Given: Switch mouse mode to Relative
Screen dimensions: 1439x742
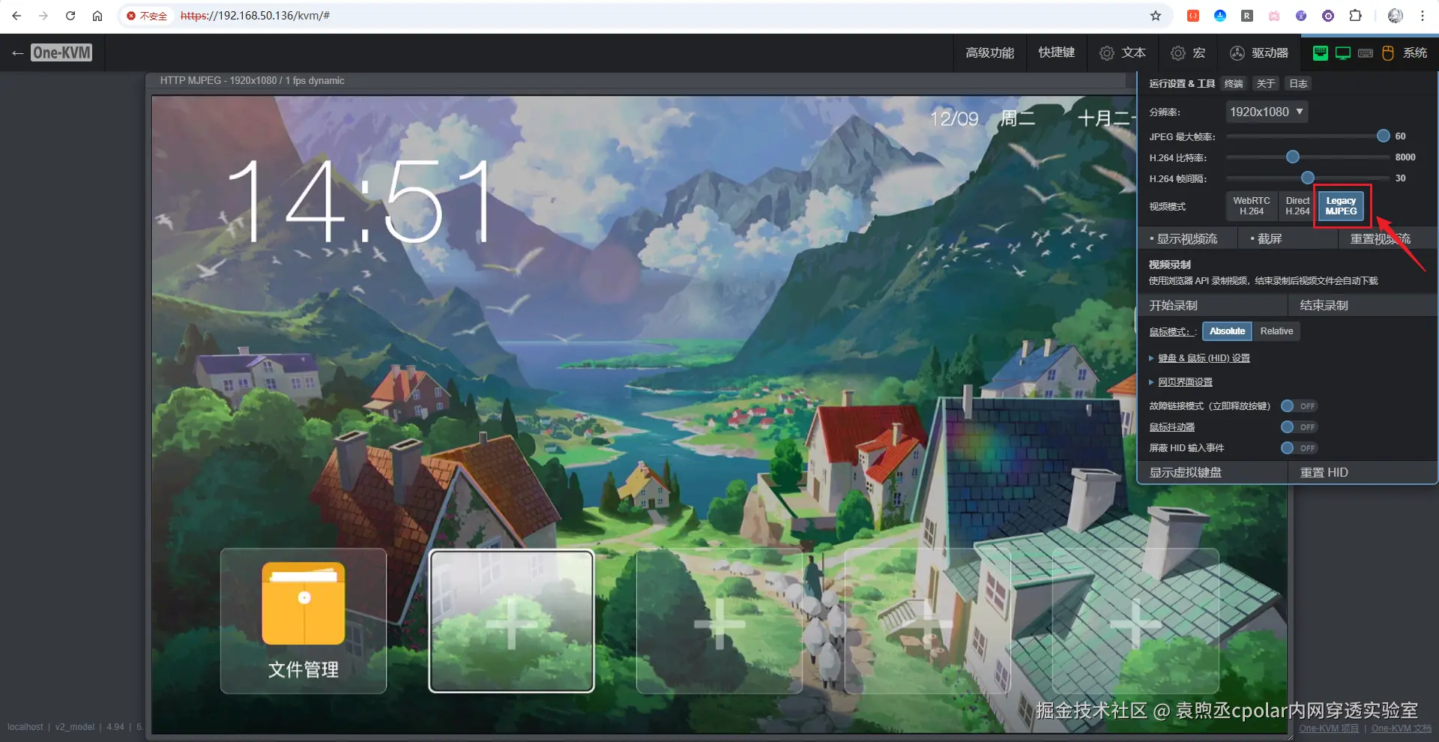Looking at the screenshot, I should click(1276, 331).
